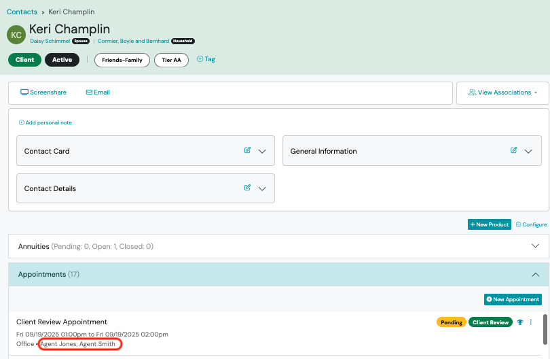
Task: Click the appointment date range text
Action: coord(92,335)
